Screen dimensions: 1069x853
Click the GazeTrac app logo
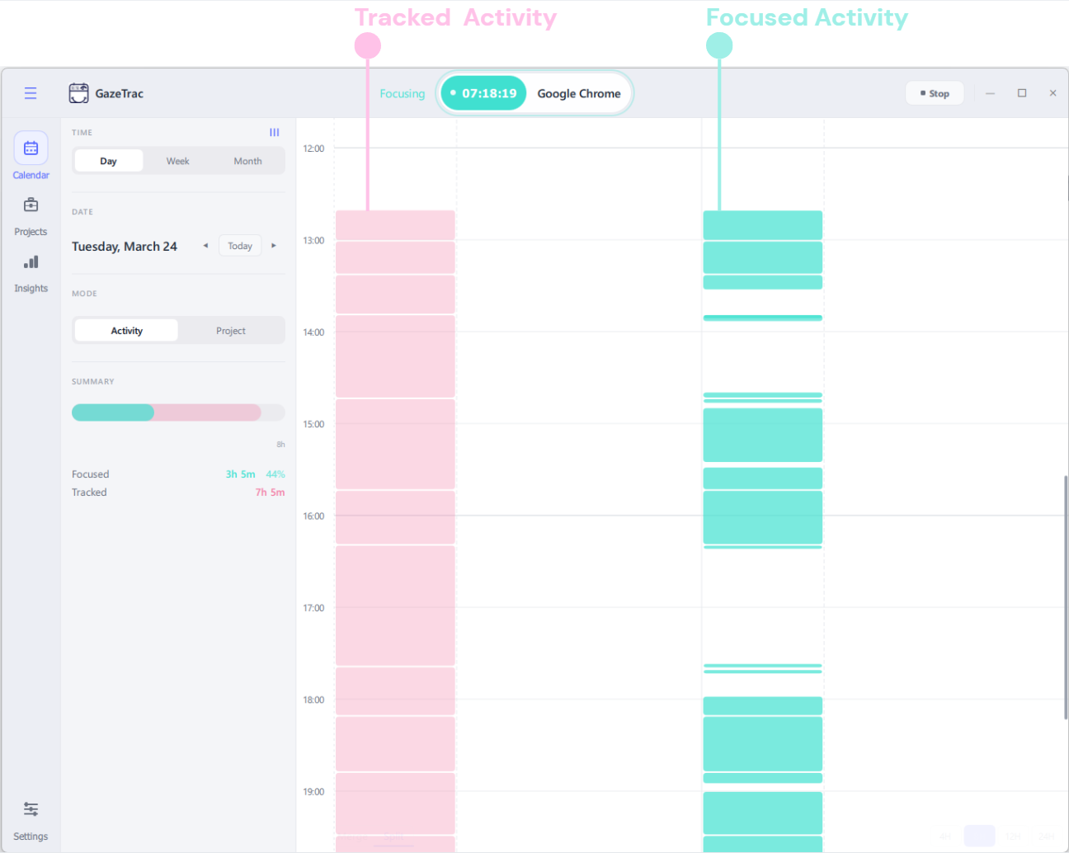78,93
